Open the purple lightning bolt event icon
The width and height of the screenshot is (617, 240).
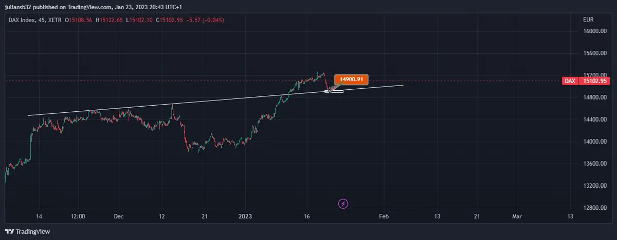pyautogui.click(x=343, y=204)
